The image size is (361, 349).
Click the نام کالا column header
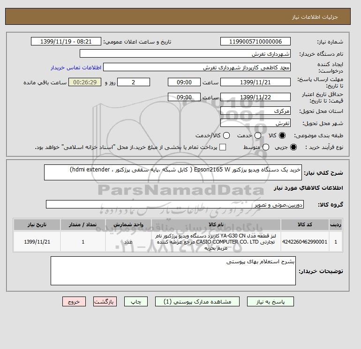point(216,224)
